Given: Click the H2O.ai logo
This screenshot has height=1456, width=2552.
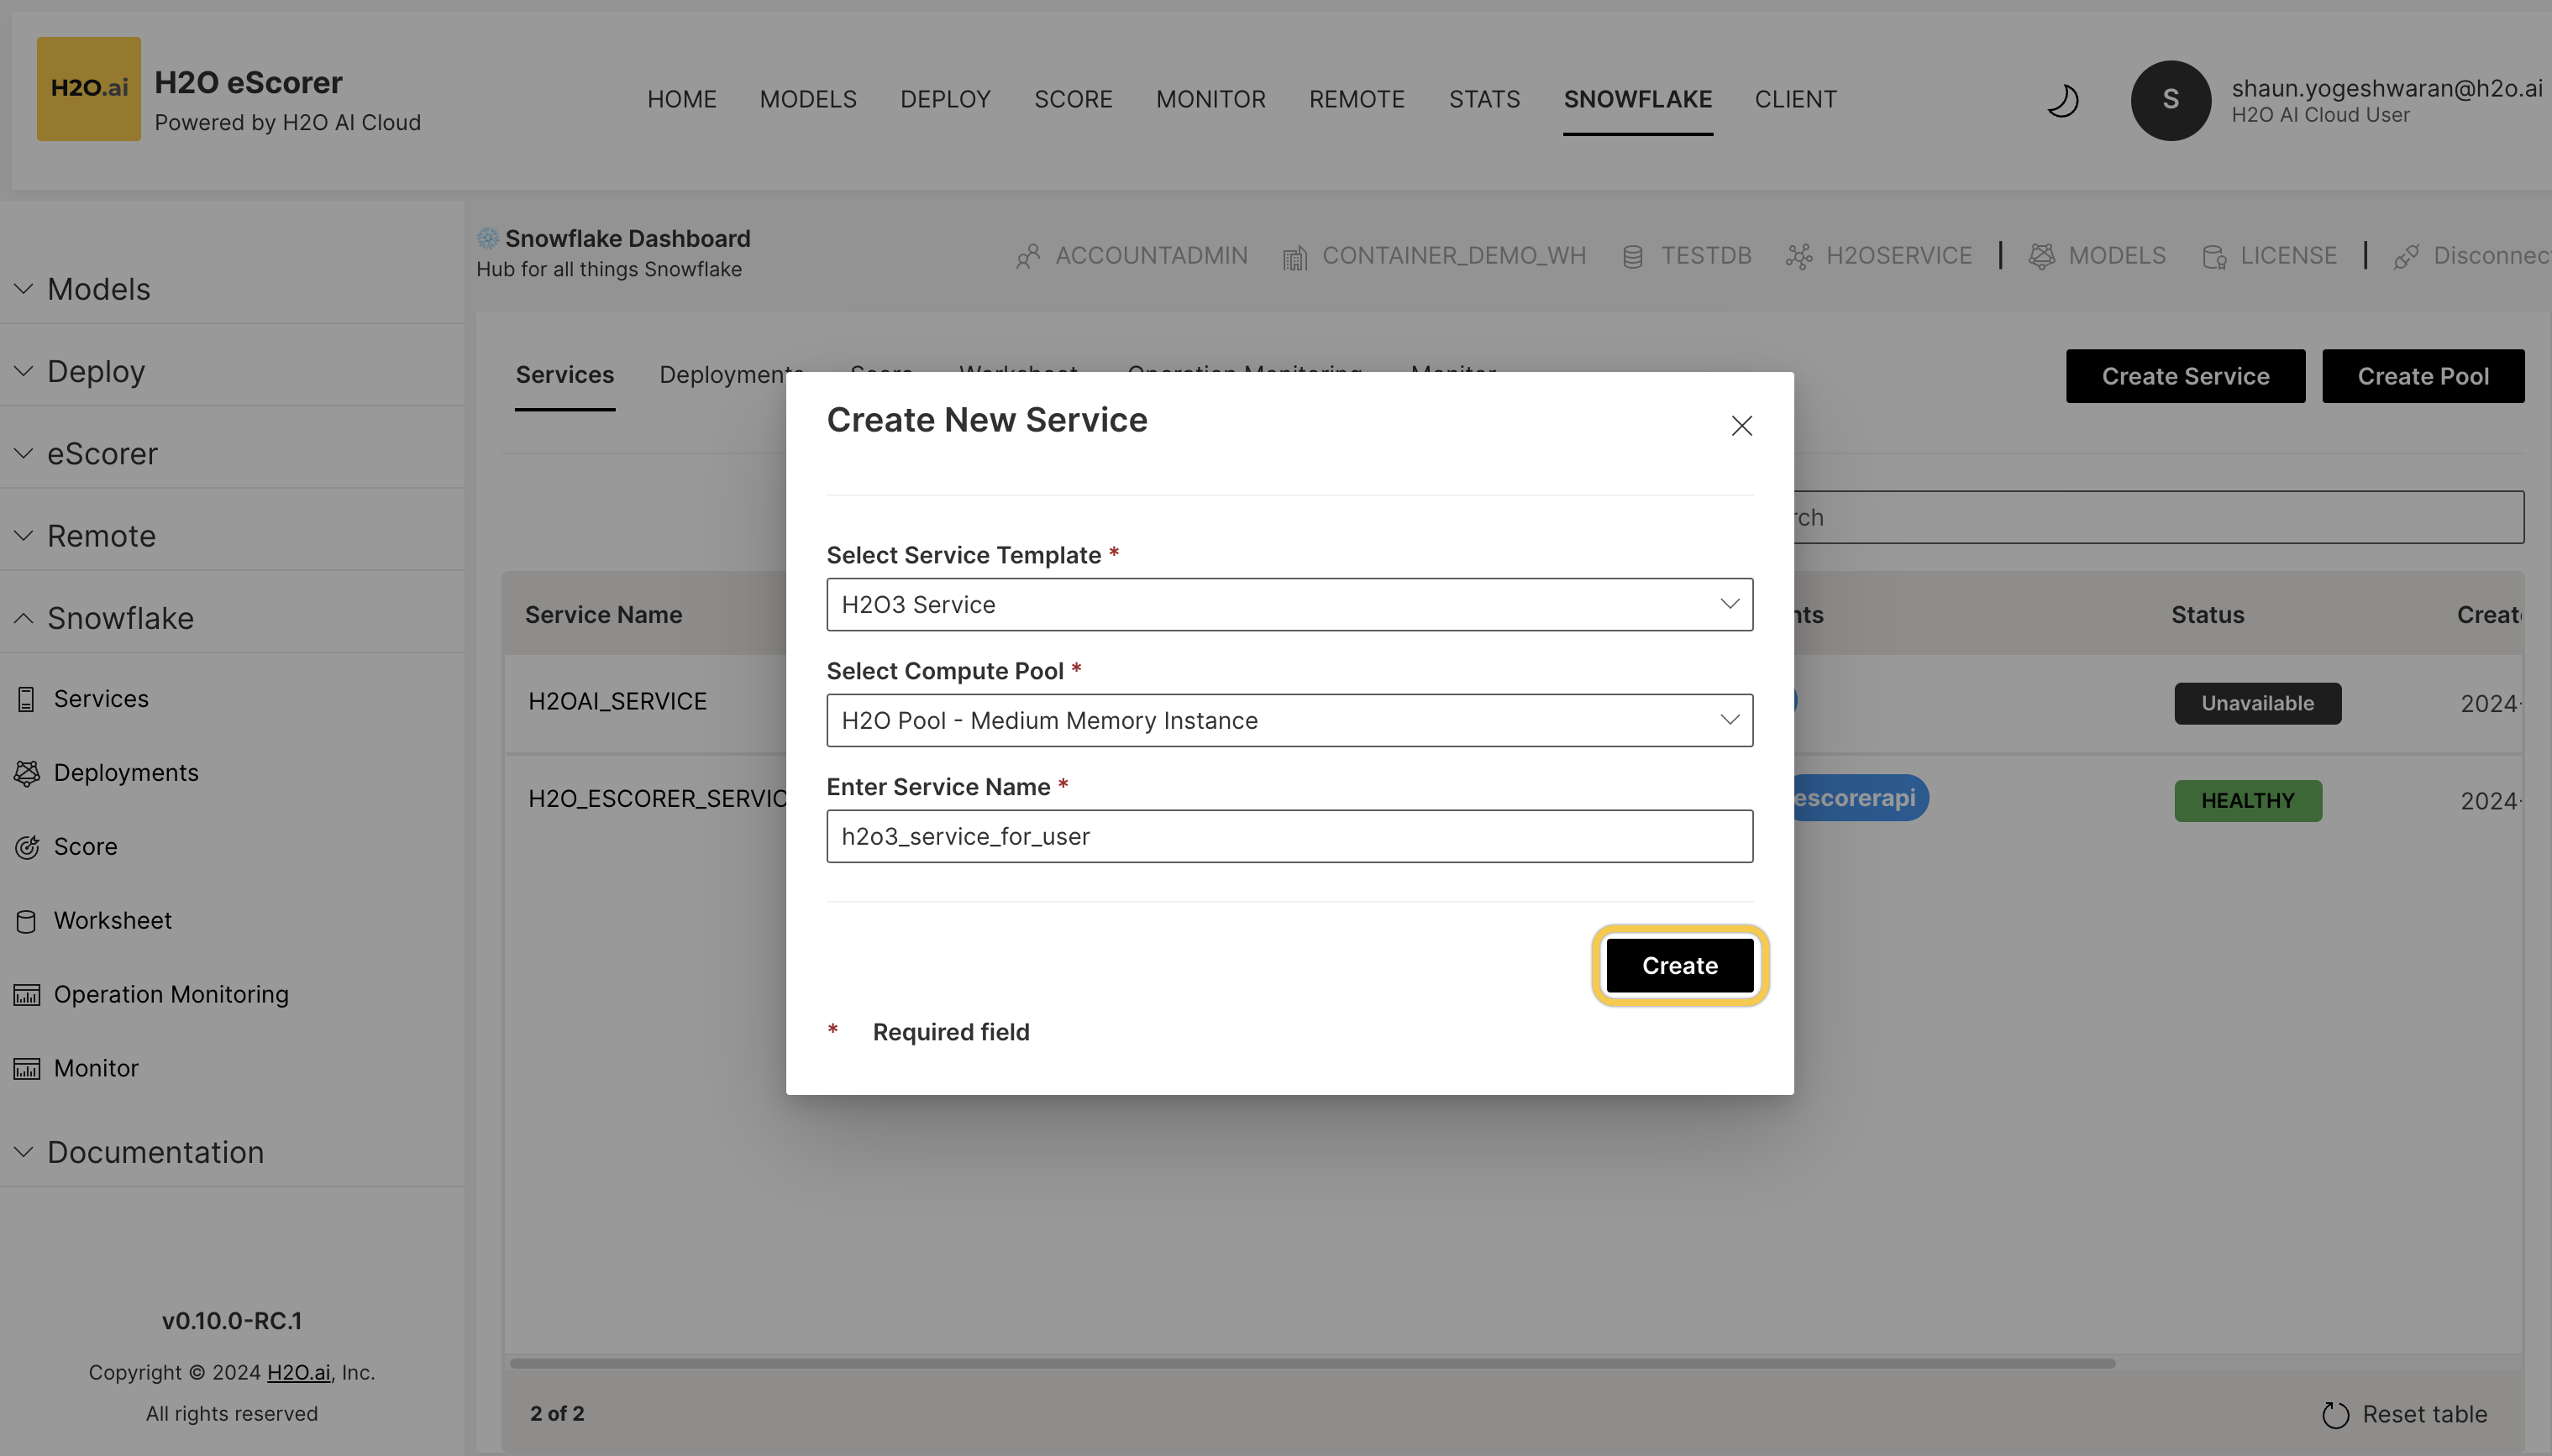Looking at the screenshot, I should (88, 88).
